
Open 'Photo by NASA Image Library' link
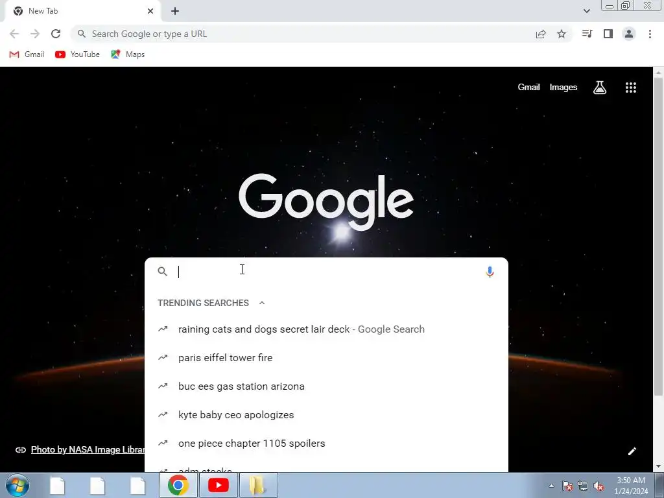[x=88, y=450]
